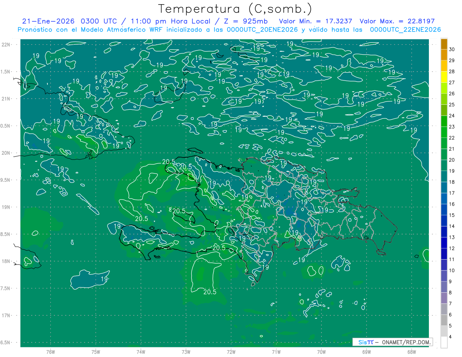Click the '22N' latitude label
The height and width of the screenshot is (357, 462).
6,45
